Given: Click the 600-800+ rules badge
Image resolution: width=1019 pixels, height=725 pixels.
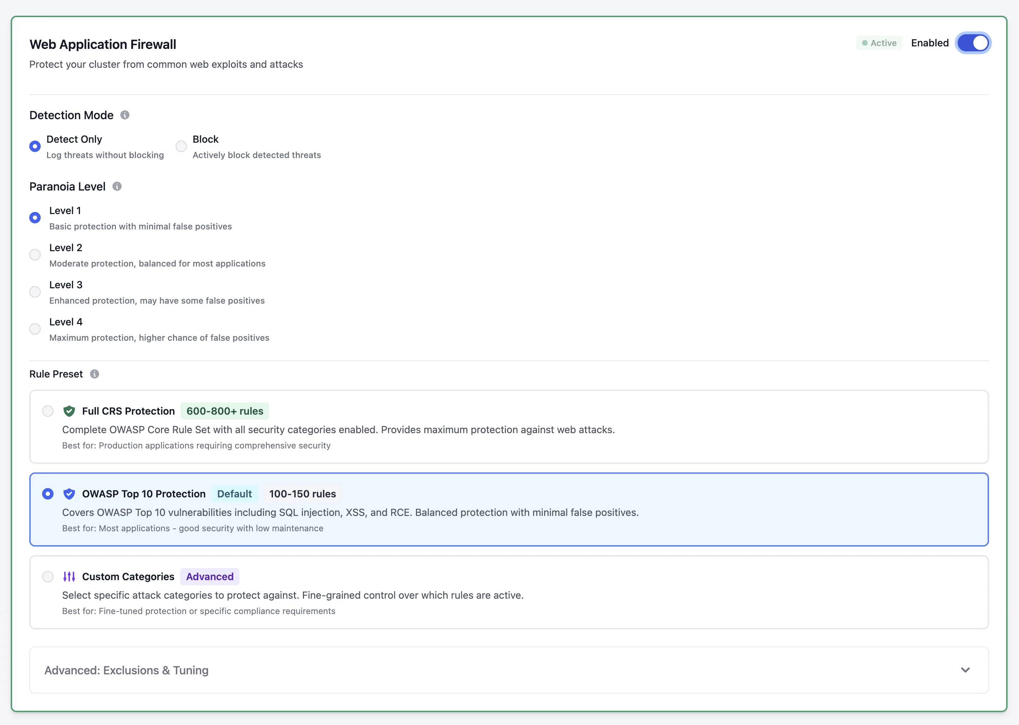Looking at the screenshot, I should [224, 411].
